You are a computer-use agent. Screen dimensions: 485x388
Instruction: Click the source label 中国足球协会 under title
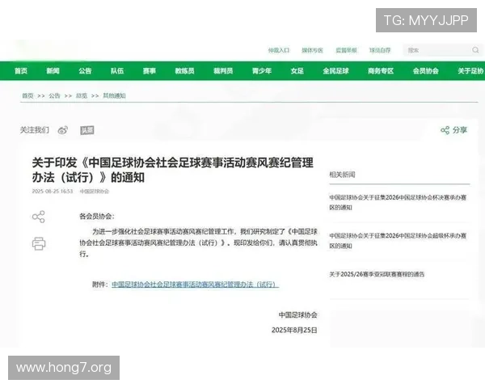click(x=95, y=192)
